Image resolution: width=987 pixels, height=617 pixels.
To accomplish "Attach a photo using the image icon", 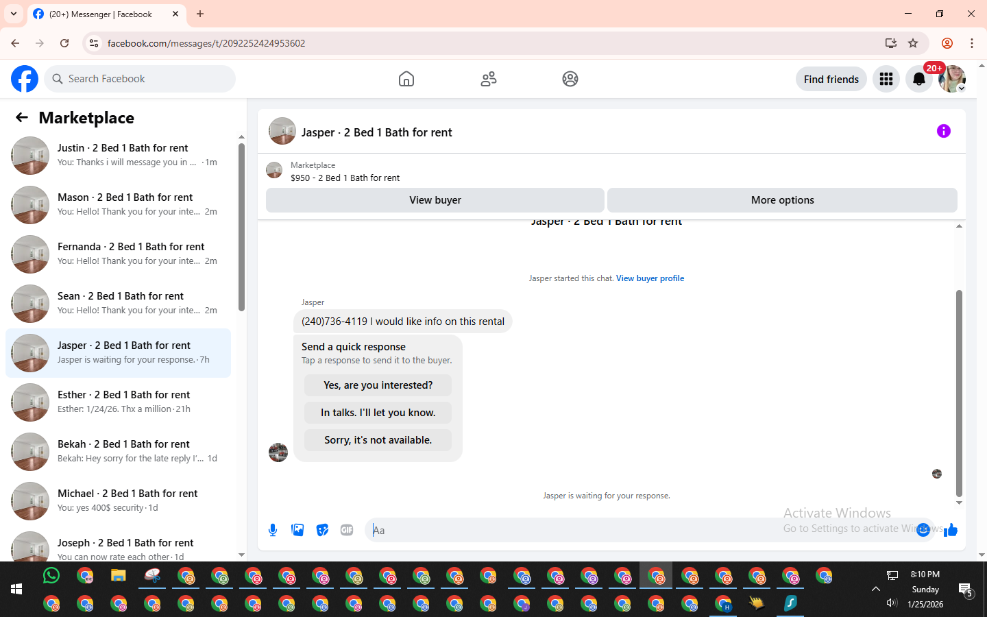I will point(297,530).
